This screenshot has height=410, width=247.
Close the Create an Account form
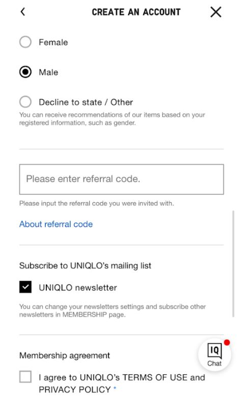(215, 12)
